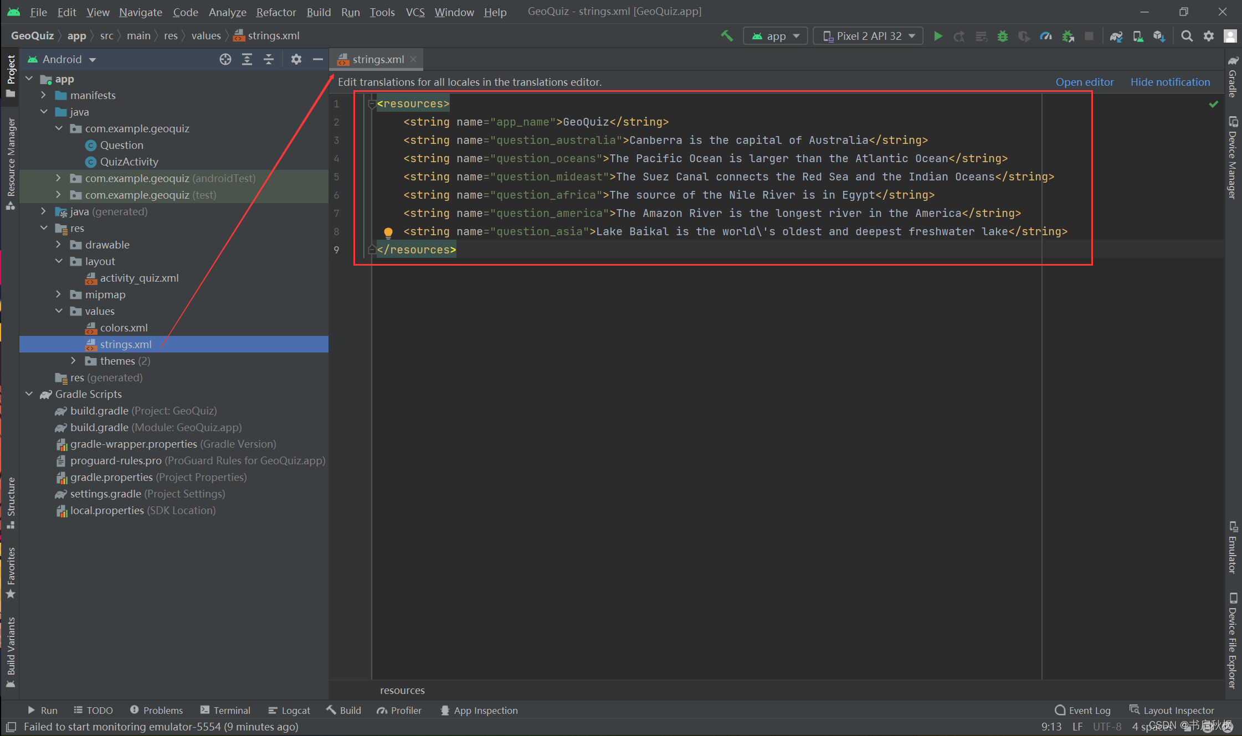Screen dimensions: 1242x736
Task: Expand the themes folder under values
Action: (74, 361)
